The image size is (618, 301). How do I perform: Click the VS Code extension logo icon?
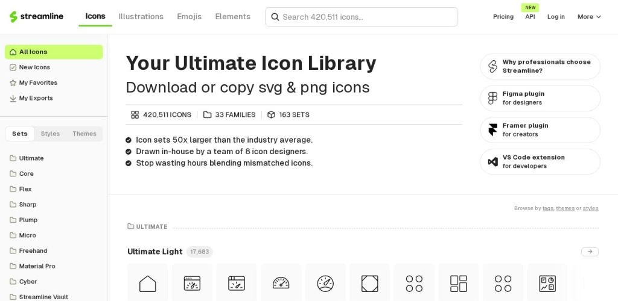pyautogui.click(x=492, y=162)
